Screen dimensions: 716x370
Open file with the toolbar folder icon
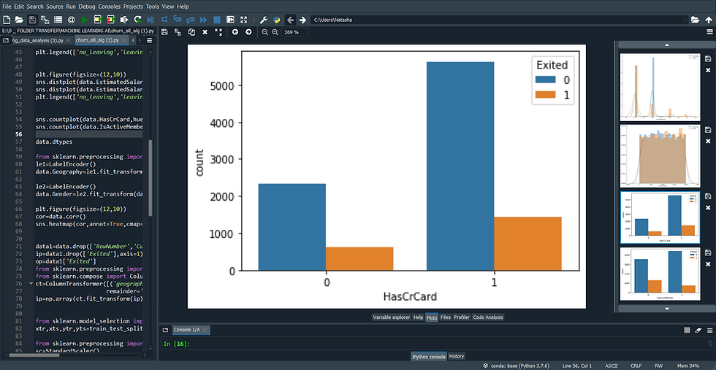pyautogui.click(x=19, y=20)
